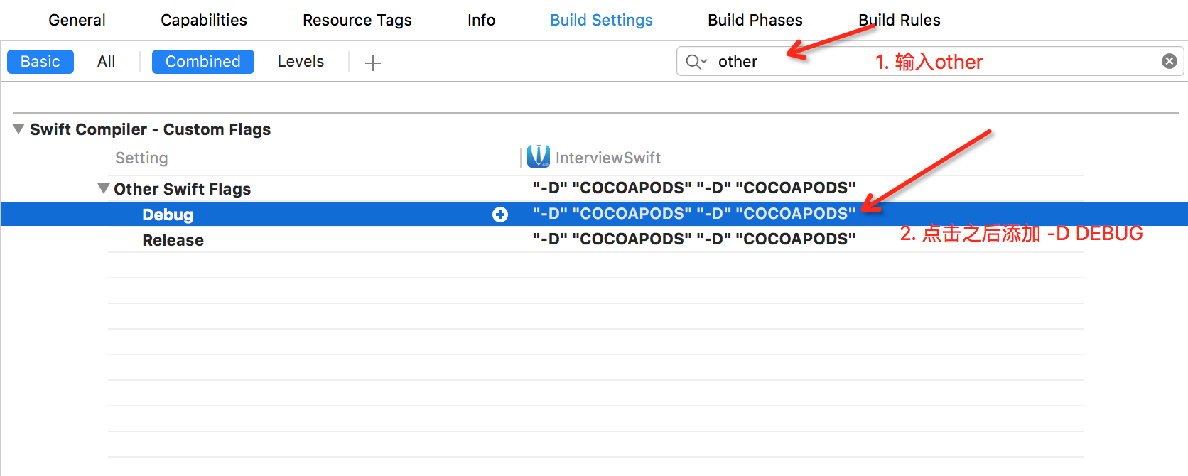The image size is (1188, 476).
Task: Toggle the Combined view mode
Action: 203,62
